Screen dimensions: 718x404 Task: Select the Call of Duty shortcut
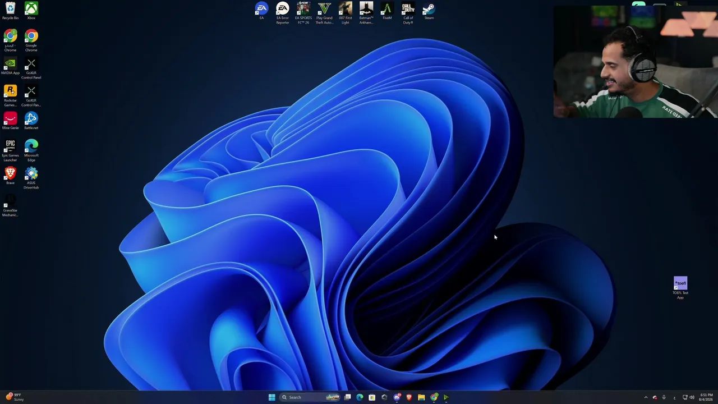[408, 13]
